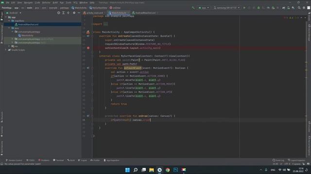Toggle the breakpoint on the setContentView line

pos(88,48)
